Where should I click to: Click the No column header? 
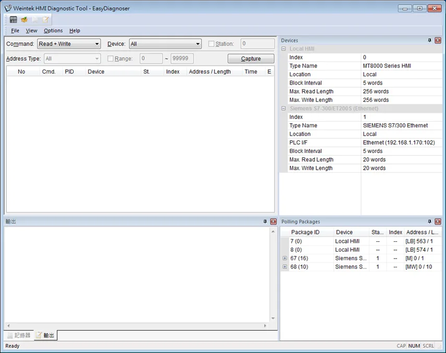(x=23, y=72)
